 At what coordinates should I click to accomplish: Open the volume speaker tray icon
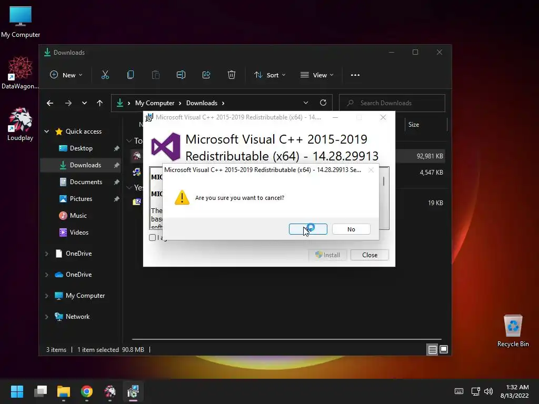point(488,391)
